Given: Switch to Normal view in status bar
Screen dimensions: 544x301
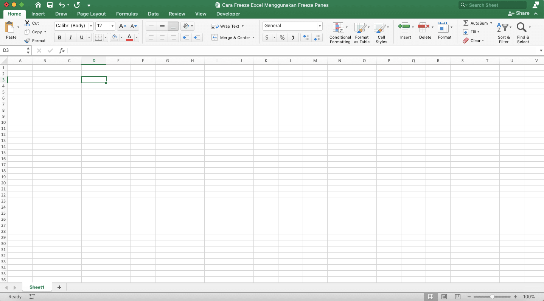Looking at the screenshot, I should pos(431,297).
